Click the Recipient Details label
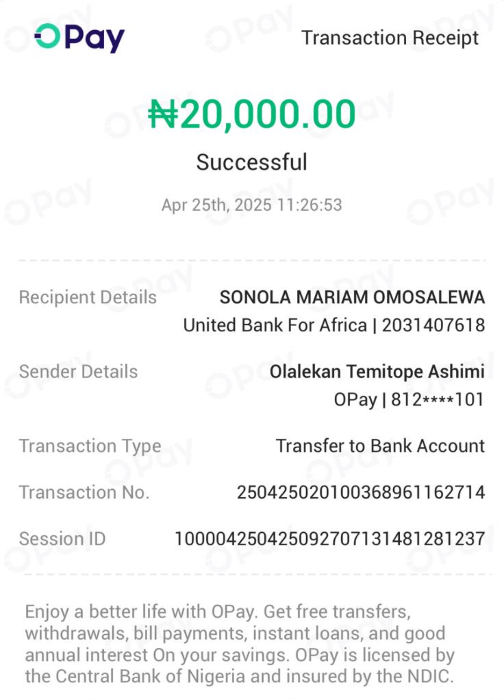 click(x=88, y=297)
